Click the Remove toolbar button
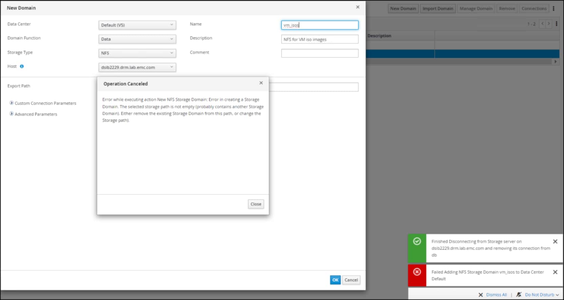 pos(507,8)
